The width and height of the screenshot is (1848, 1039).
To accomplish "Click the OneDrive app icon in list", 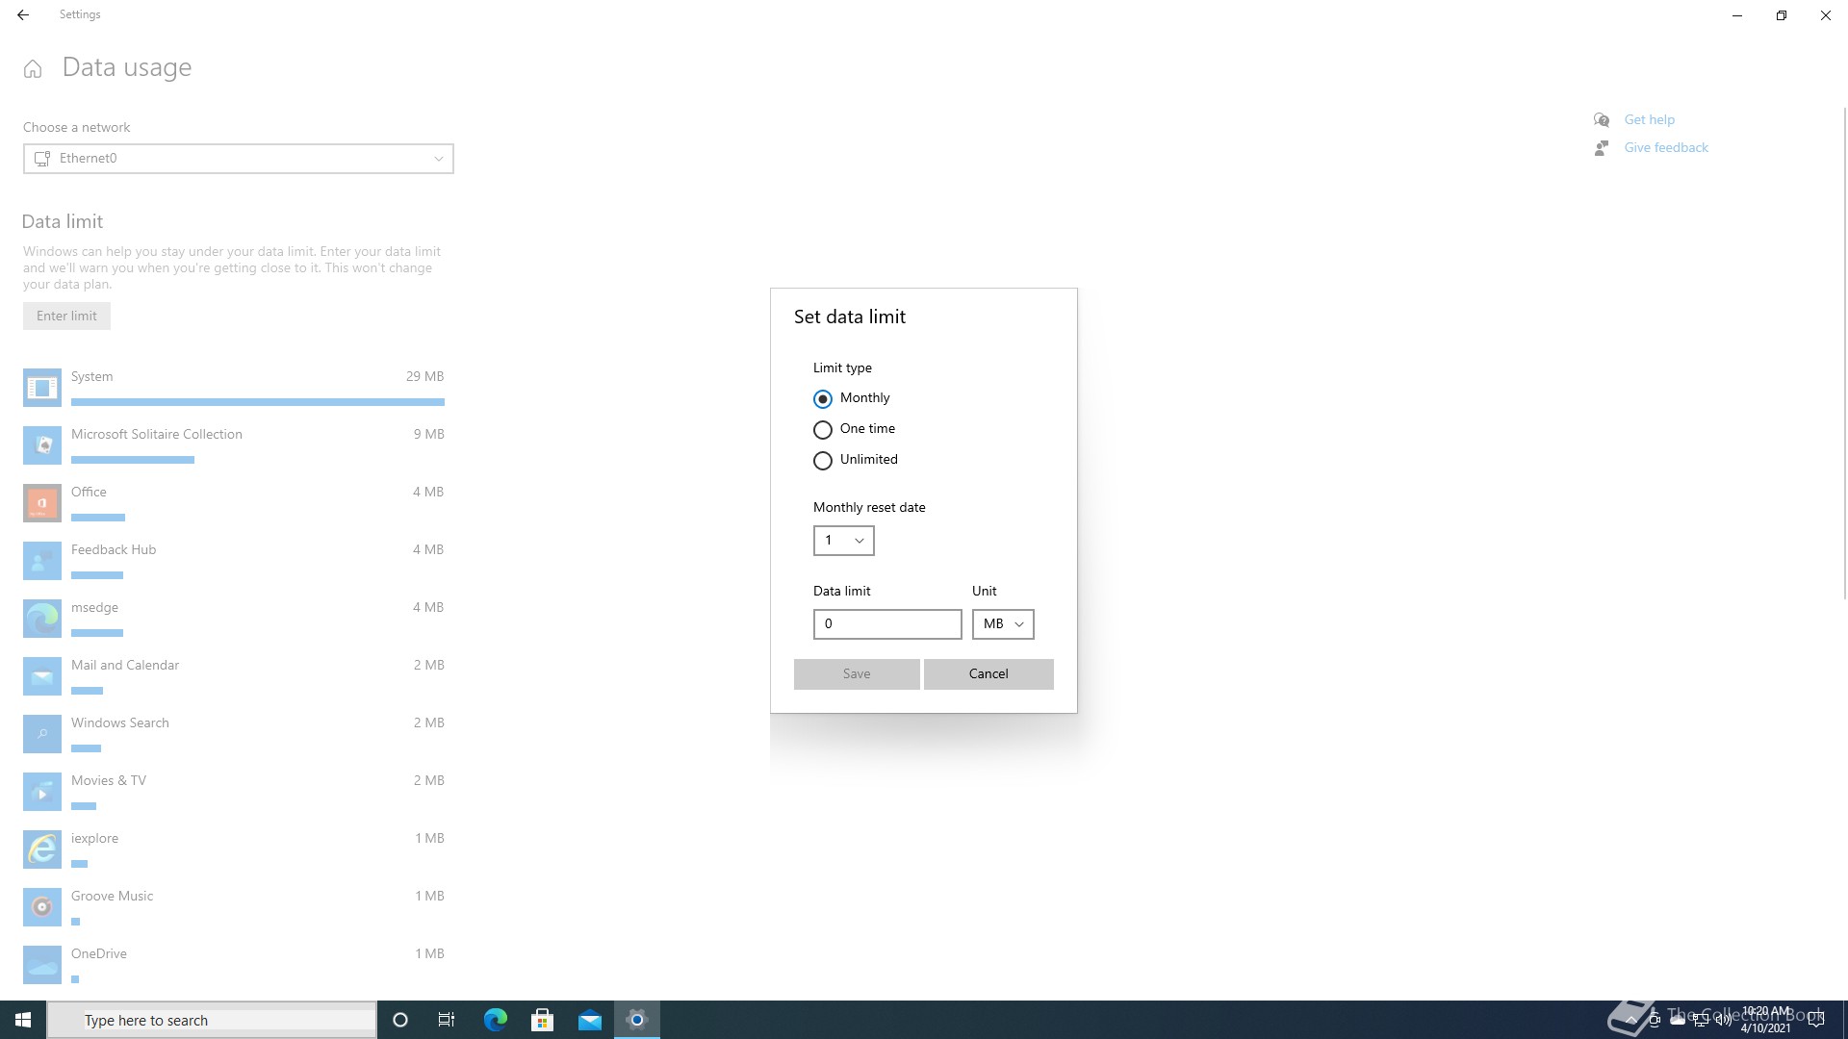I will [x=42, y=965].
